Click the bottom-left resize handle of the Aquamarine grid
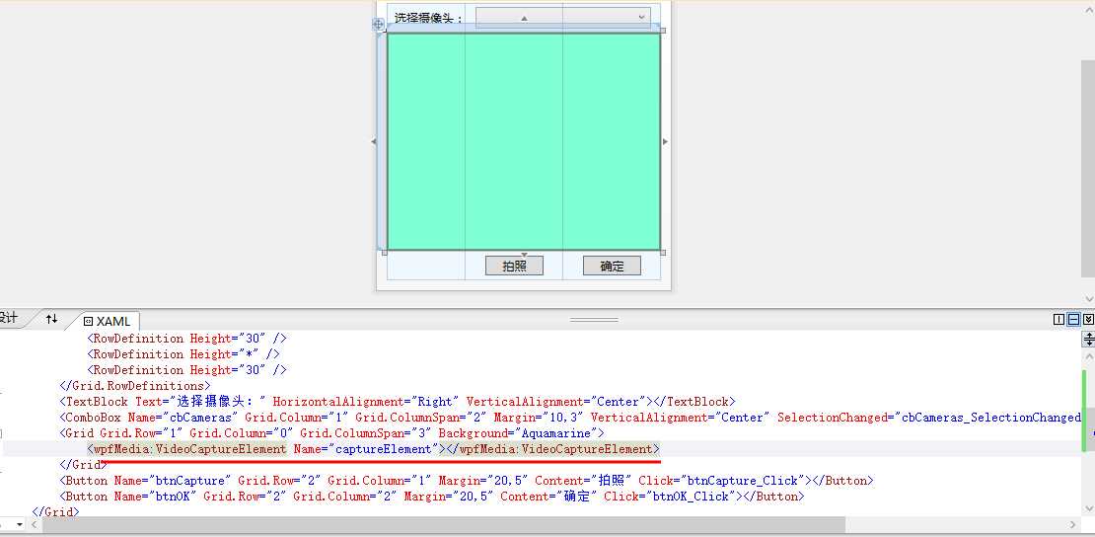Screen dimensions: 1095x537 point(384,253)
